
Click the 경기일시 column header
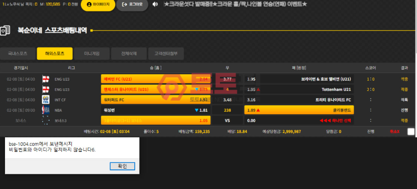click(x=21, y=68)
